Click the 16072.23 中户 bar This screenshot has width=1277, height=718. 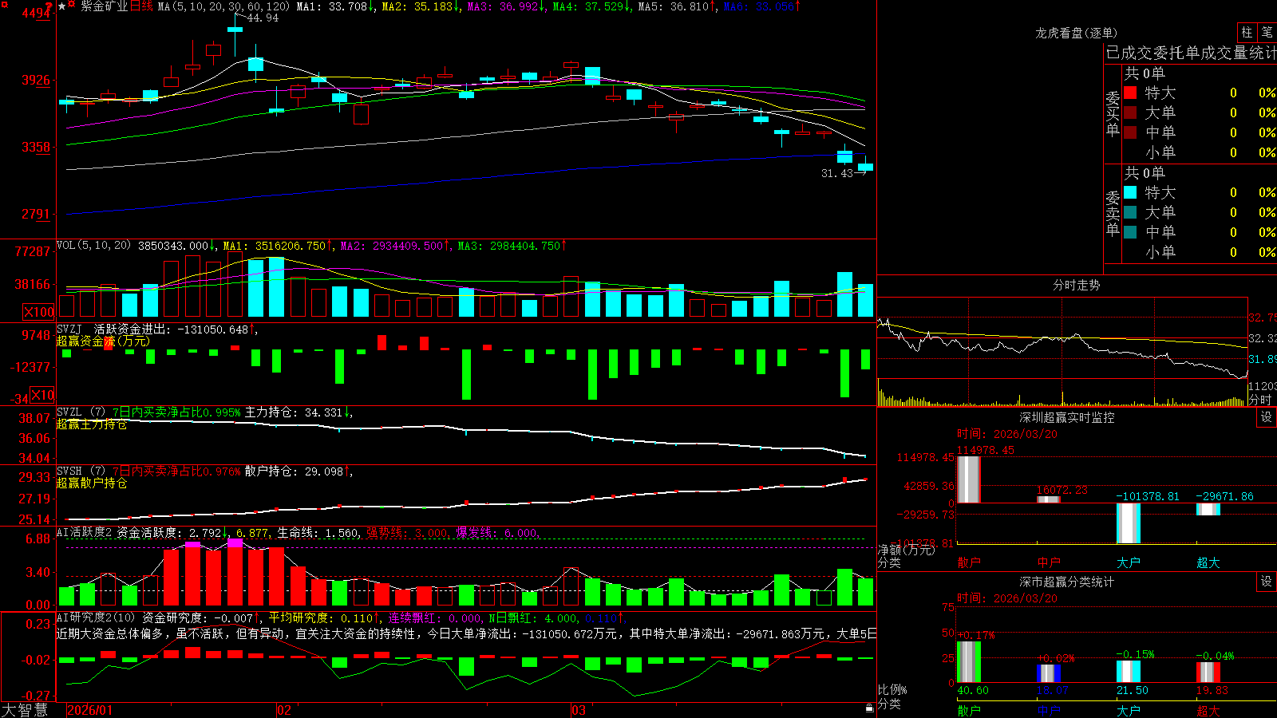(x=1048, y=499)
